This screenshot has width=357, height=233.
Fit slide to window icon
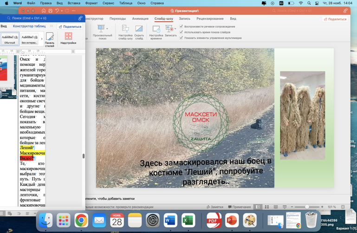pos(343,207)
